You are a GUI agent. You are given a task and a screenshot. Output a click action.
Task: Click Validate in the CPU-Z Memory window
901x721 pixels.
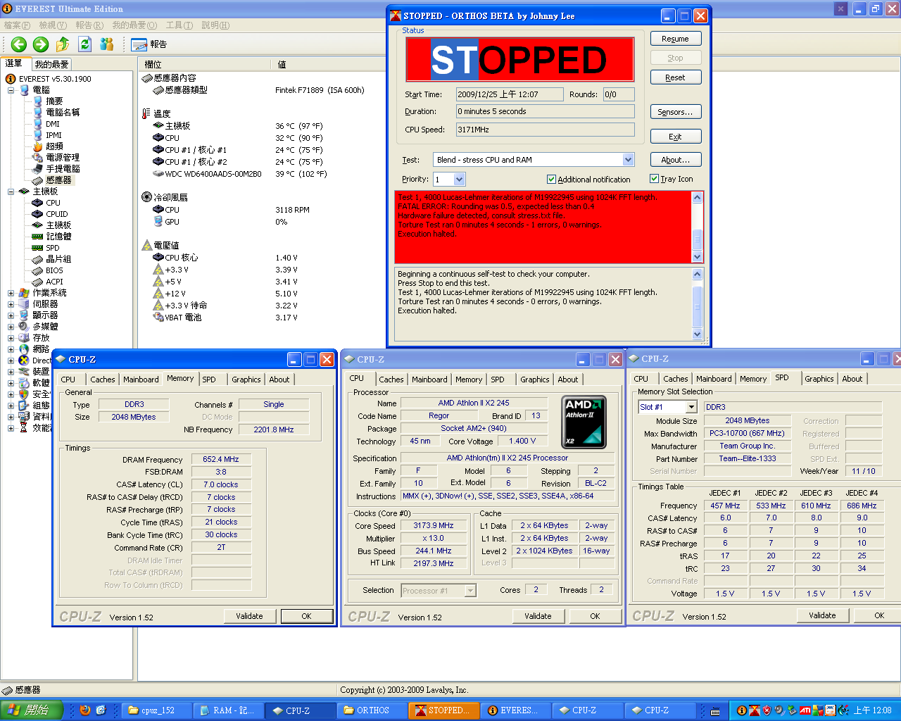point(249,616)
